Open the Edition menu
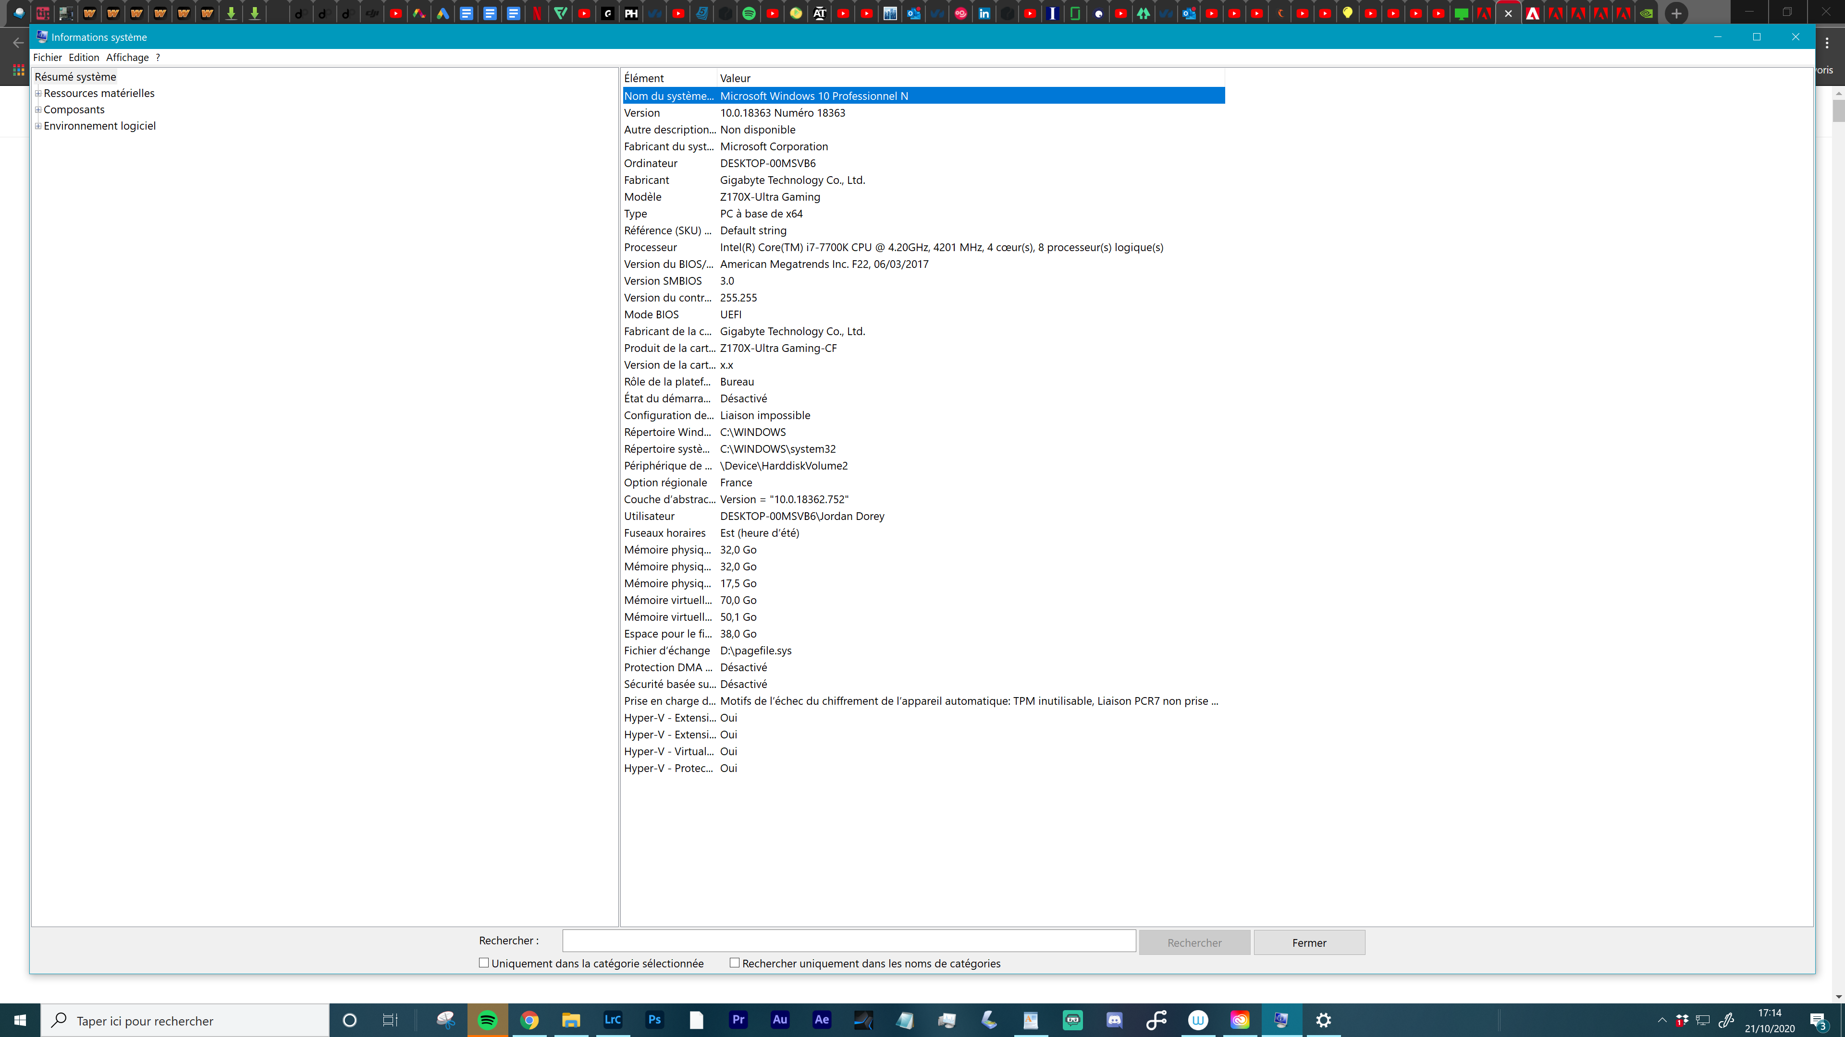1845x1037 pixels. pos(84,57)
